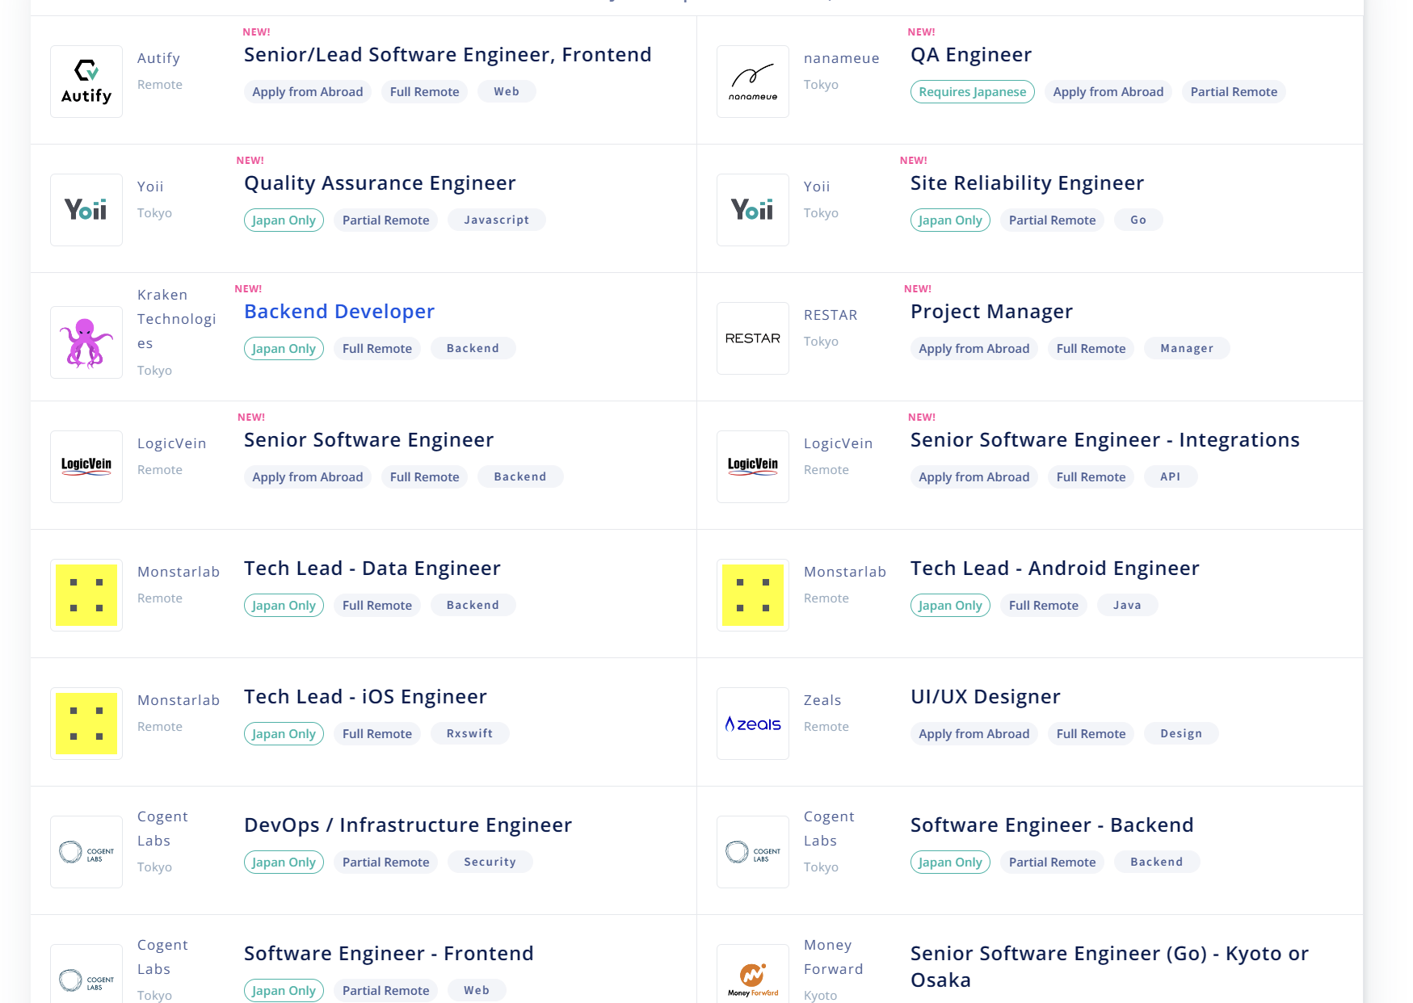Screen dimensions: 1413x1003
Task: Click the Zeals company logo
Action: point(753,724)
